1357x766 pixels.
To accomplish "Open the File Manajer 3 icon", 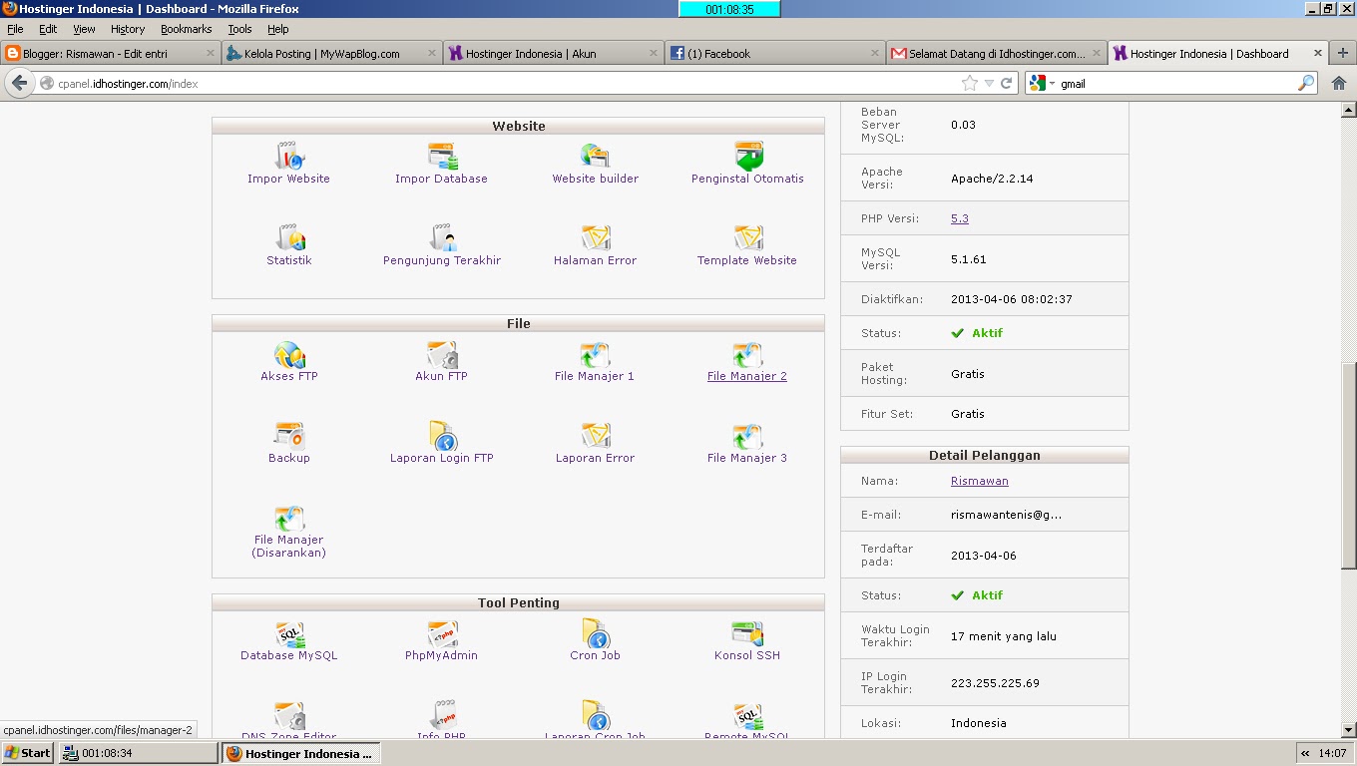I will (748, 435).
